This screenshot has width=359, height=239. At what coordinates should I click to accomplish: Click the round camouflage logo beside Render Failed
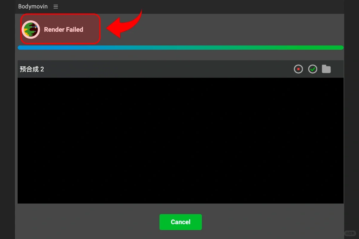[x=31, y=30]
